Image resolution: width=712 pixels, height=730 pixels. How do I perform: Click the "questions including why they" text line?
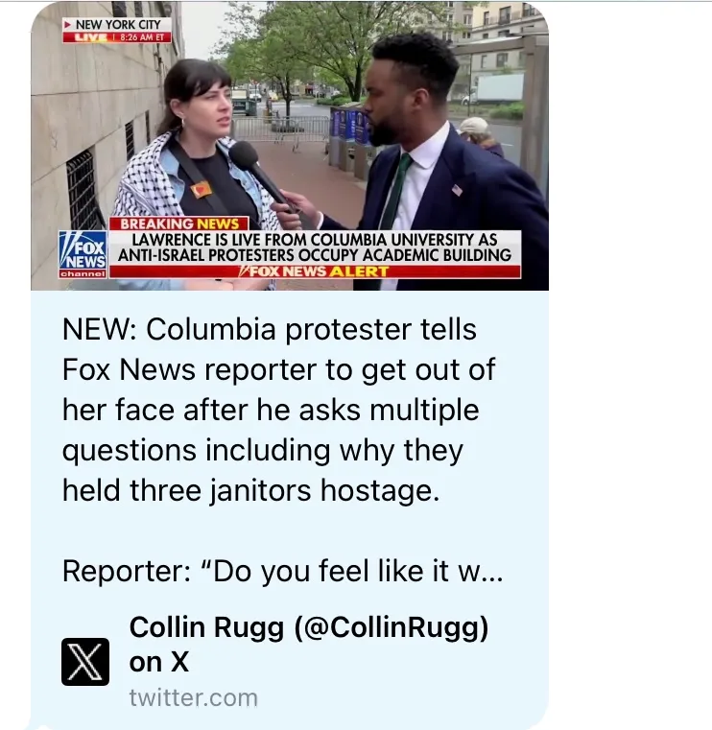click(x=263, y=451)
